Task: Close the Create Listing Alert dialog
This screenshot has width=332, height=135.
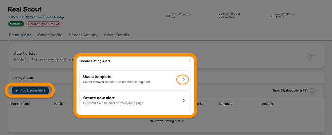Action: [x=190, y=60]
